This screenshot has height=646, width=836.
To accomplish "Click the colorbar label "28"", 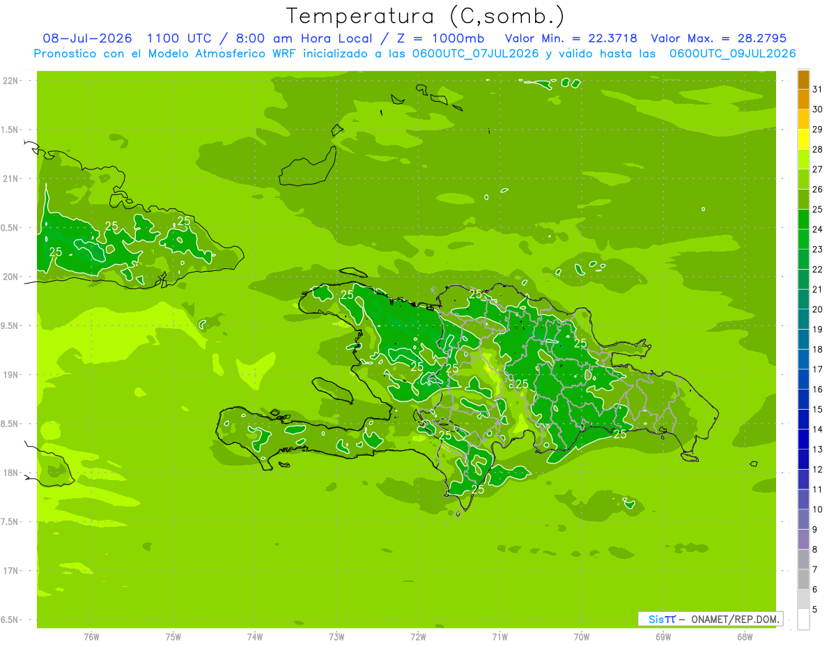I will point(818,149).
